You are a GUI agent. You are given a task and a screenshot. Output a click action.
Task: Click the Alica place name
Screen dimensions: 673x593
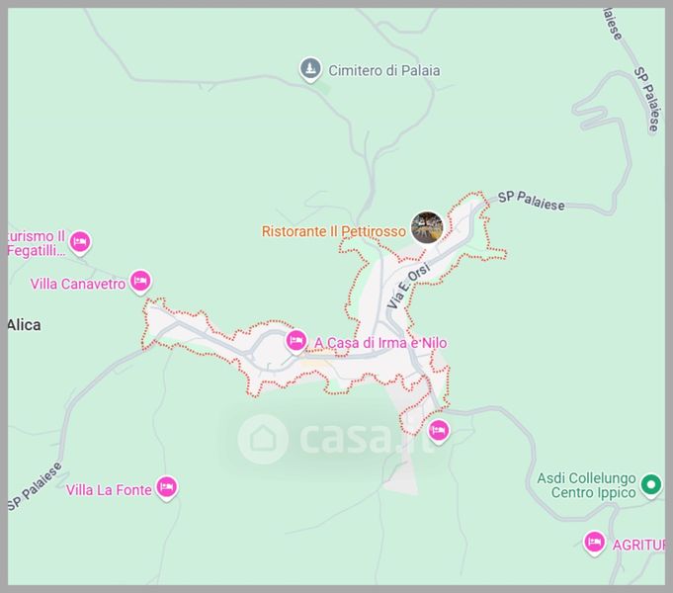tap(24, 325)
